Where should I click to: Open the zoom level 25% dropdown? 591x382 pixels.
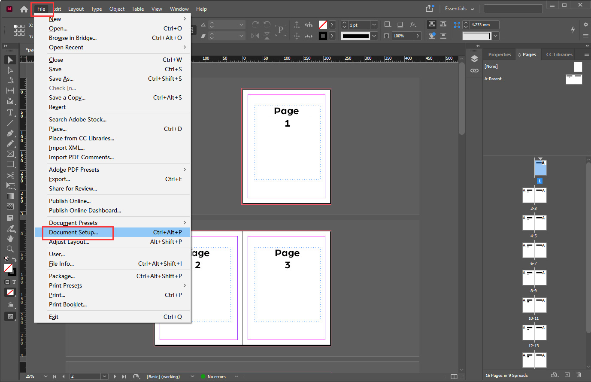[45, 376]
